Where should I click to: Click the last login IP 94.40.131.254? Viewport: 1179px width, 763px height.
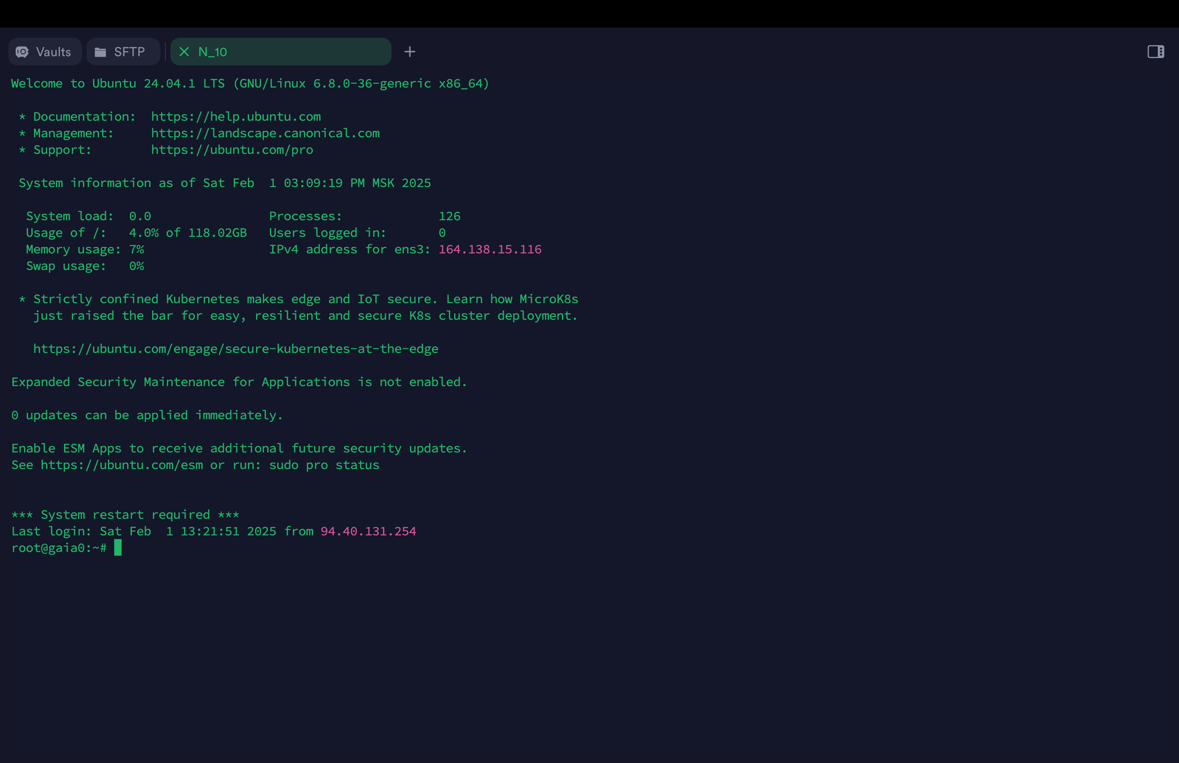368,531
